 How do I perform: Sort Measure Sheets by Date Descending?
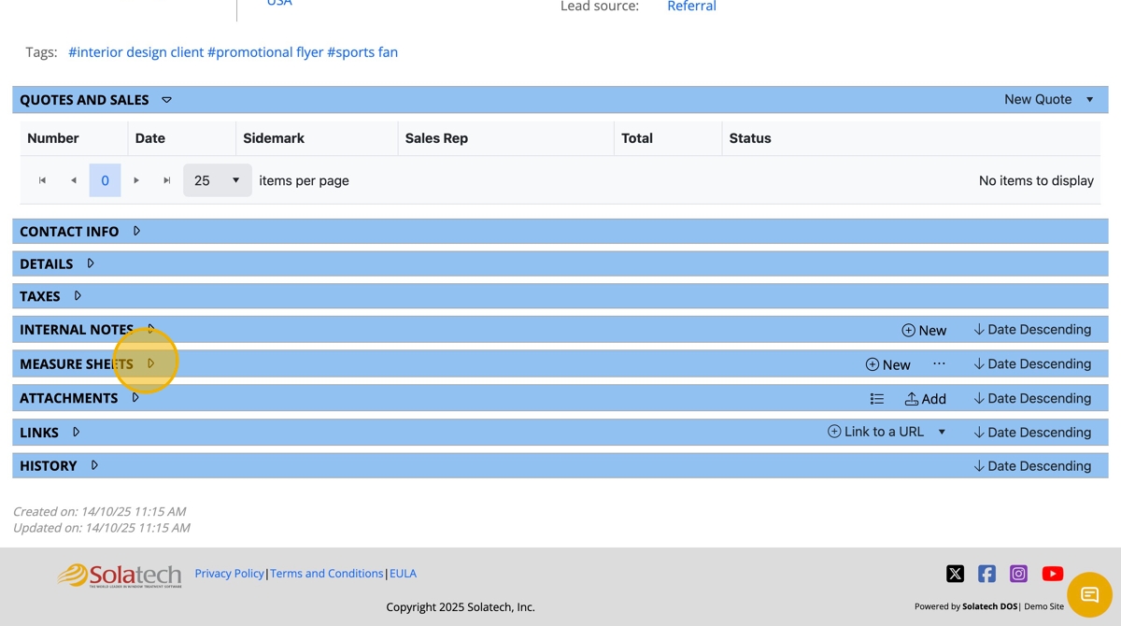1032,364
